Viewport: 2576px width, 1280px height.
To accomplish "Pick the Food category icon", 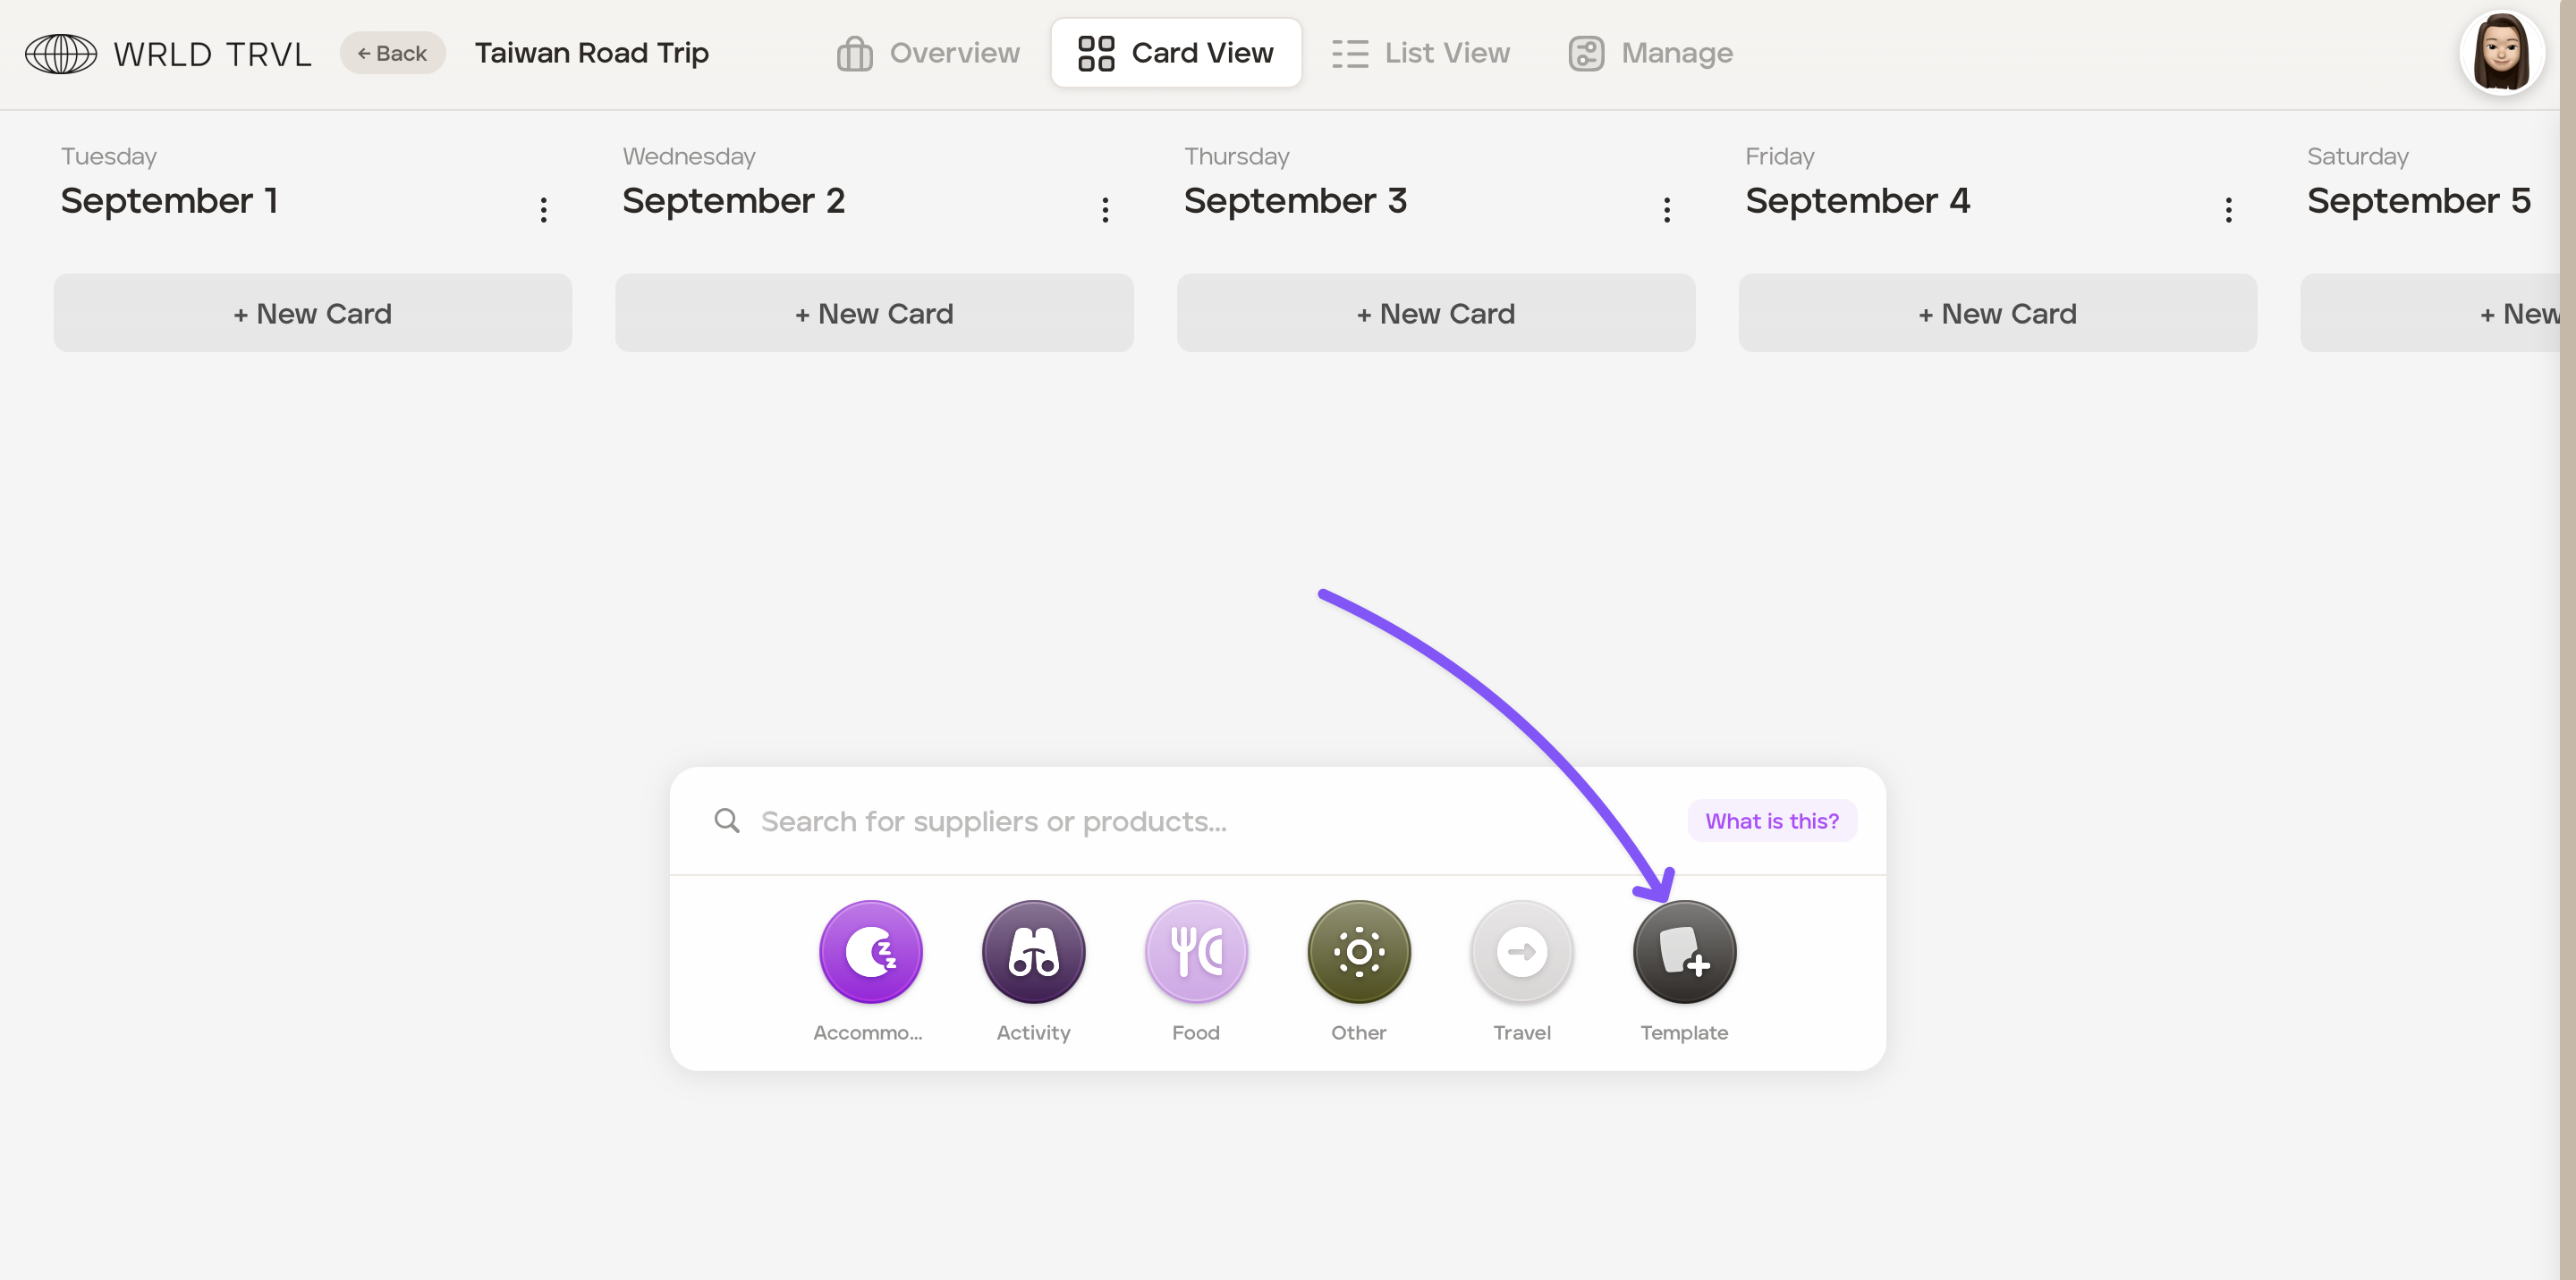I will click(x=1196, y=951).
